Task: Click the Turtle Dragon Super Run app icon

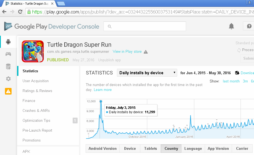Action: click(x=33, y=51)
